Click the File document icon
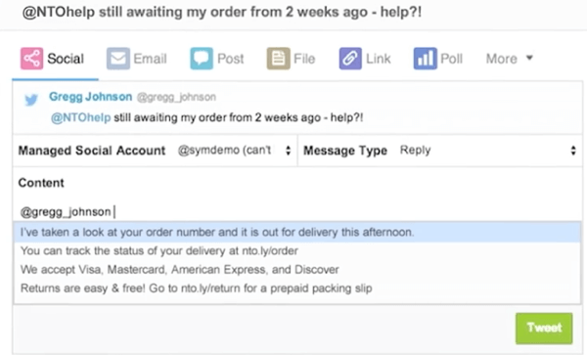The image size is (587, 355). [x=278, y=59]
